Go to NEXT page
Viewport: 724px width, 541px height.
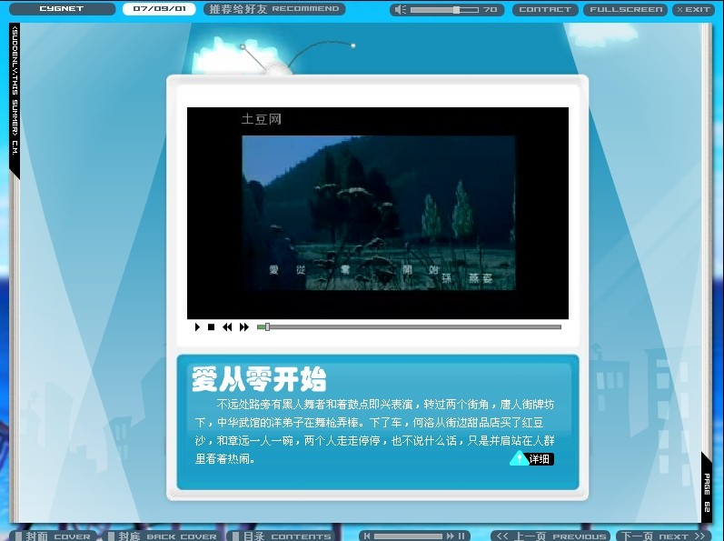[x=664, y=536]
